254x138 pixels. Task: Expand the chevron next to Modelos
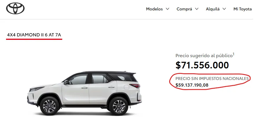point(168,9)
